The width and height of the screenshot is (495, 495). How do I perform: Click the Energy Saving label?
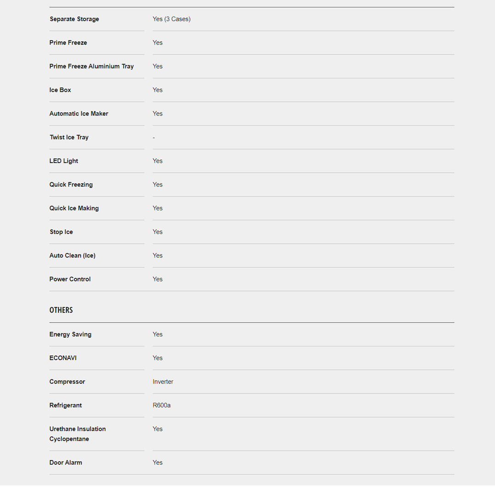point(71,335)
